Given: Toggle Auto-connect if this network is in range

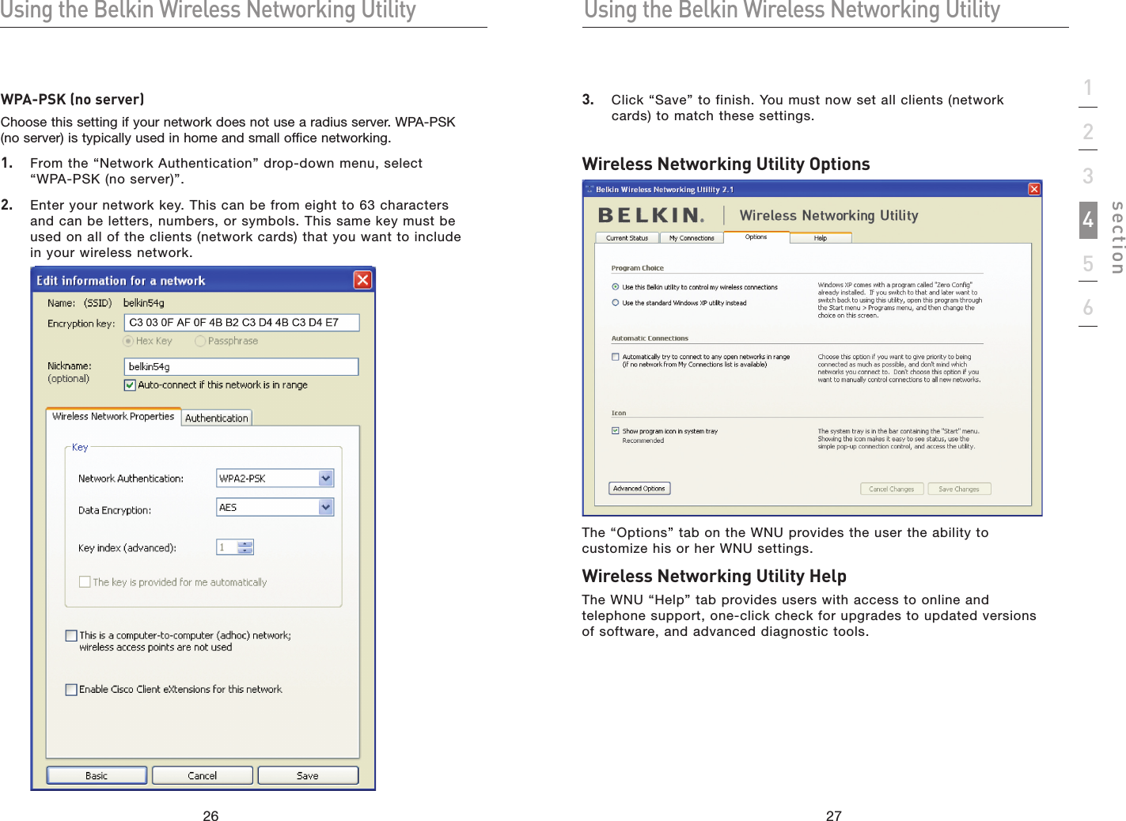Looking at the screenshot, I should (130, 385).
